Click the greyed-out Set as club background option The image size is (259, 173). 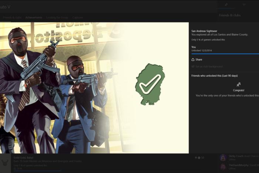(207, 66)
